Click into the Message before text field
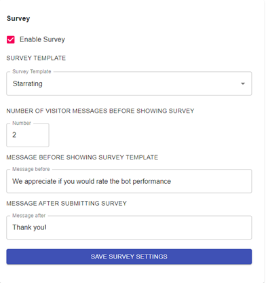This screenshot has width=266, height=283. [129, 181]
